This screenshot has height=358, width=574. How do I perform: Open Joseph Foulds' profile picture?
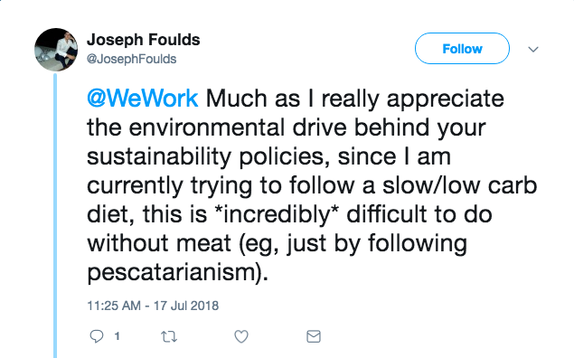56,50
